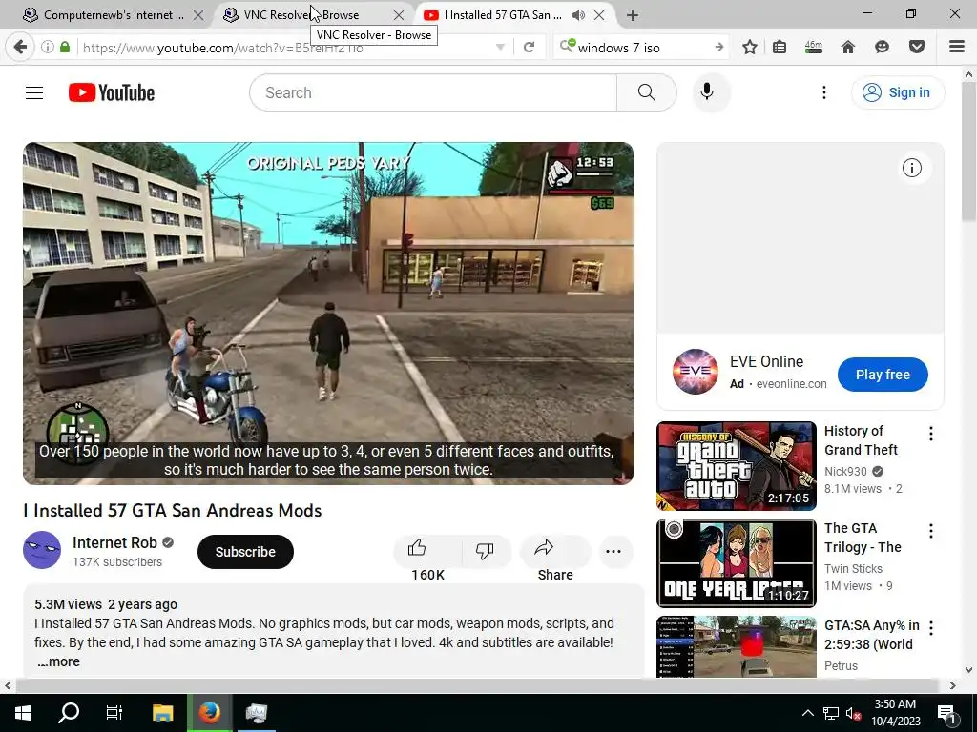Click the page vertical scrollbar thumb
This screenshot has height=732, width=977.
coord(969,152)
